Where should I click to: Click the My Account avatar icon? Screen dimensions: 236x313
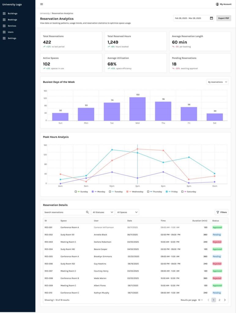[x=217, y=4]
